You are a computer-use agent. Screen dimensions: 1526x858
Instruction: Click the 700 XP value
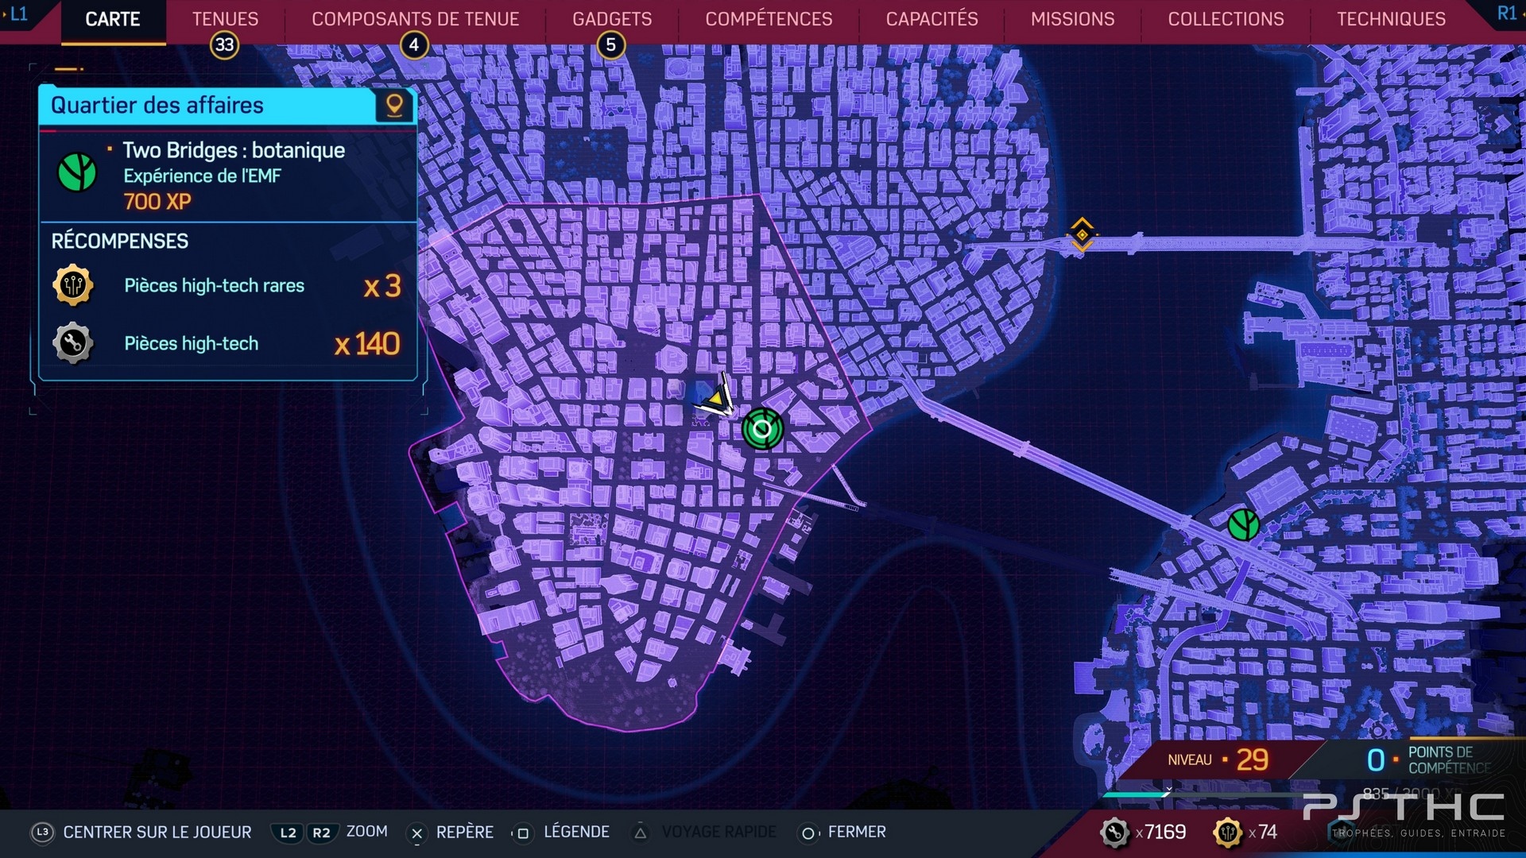(x=157, y=202)
